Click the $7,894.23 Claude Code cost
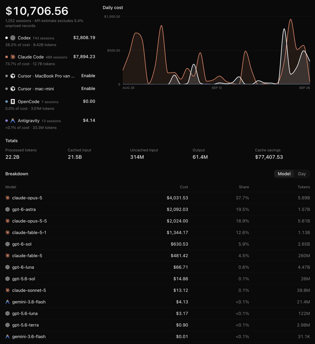Viewport: 315px width, 344px height. point(84,57)
